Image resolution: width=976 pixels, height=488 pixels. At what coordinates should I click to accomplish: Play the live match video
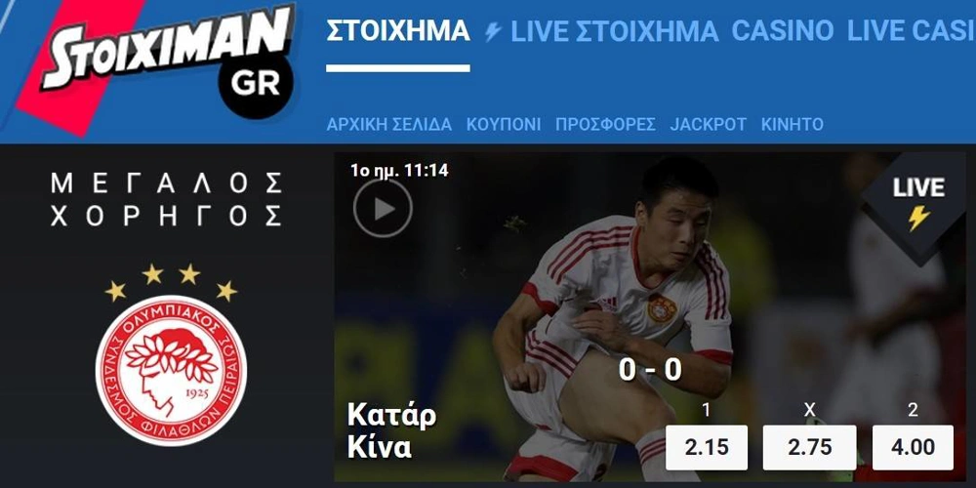click(x=383, y=208)
